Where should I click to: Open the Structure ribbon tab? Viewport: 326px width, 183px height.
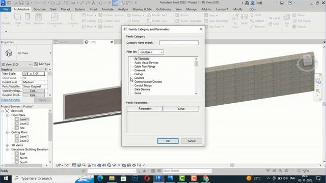coord(40,9)
